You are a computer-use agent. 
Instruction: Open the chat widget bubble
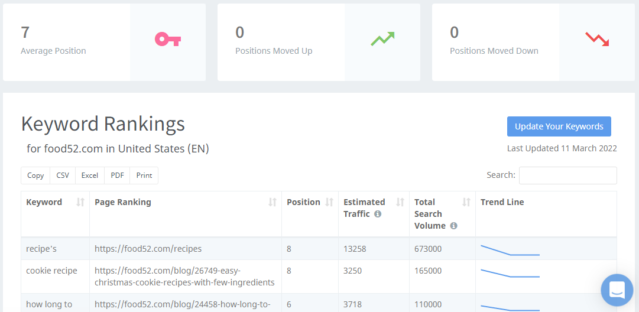point(617,290)
